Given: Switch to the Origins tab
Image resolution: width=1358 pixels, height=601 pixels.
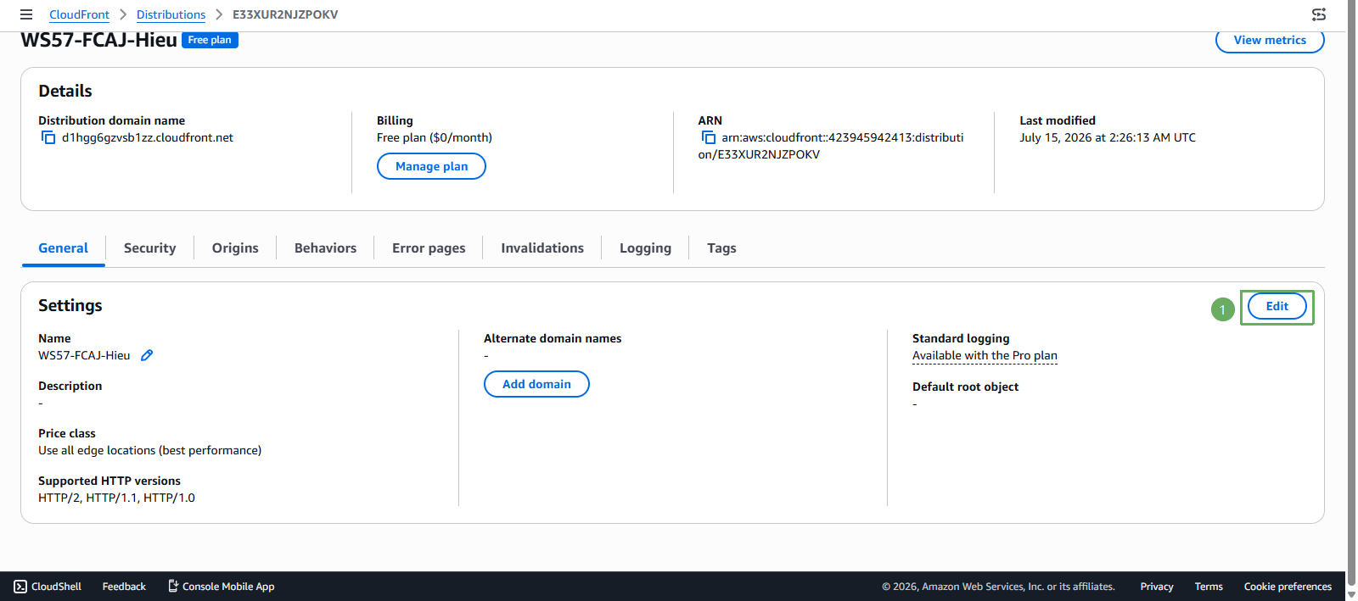Looking at the screenshot, I should pos(235,248).
